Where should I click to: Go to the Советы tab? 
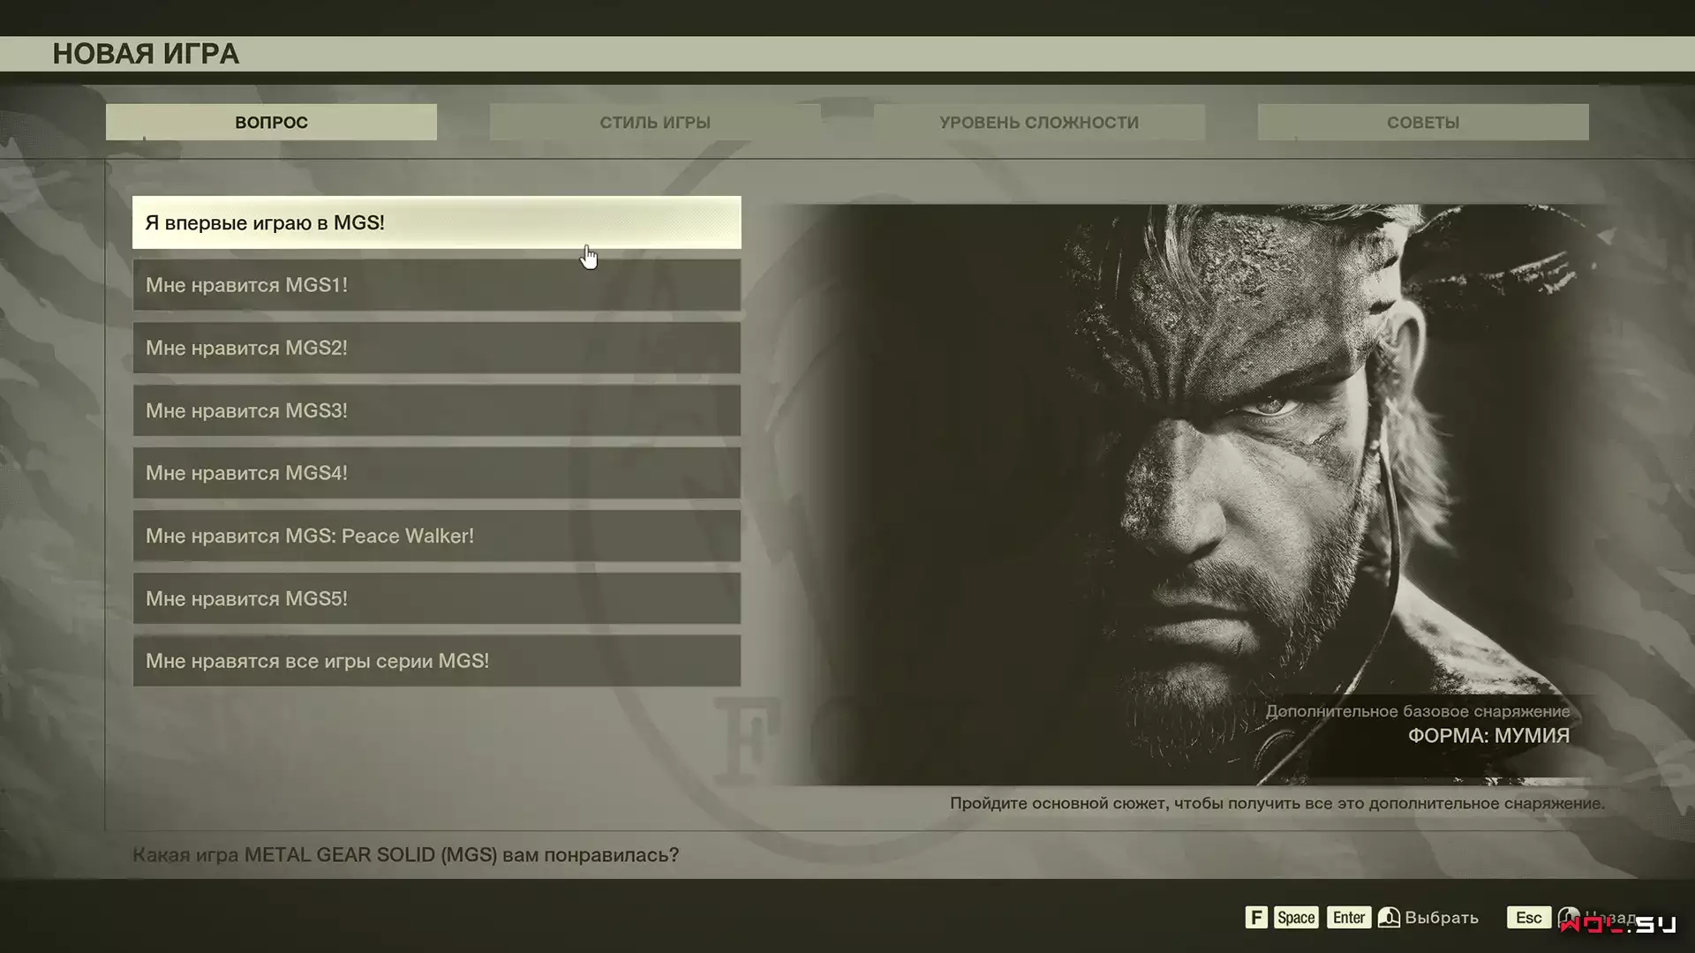[x=1423, y=123]
